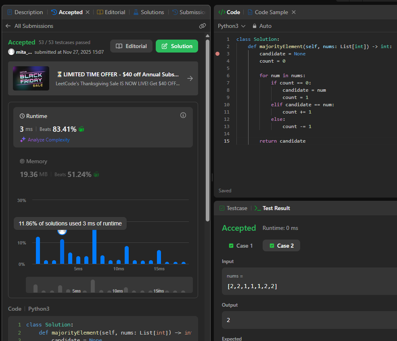Click the Output value box
This screenshot has height=341, width=397.
point(309,320)
